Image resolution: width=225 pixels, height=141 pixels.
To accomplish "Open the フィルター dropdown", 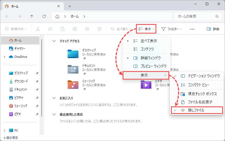I will [172, 29].
